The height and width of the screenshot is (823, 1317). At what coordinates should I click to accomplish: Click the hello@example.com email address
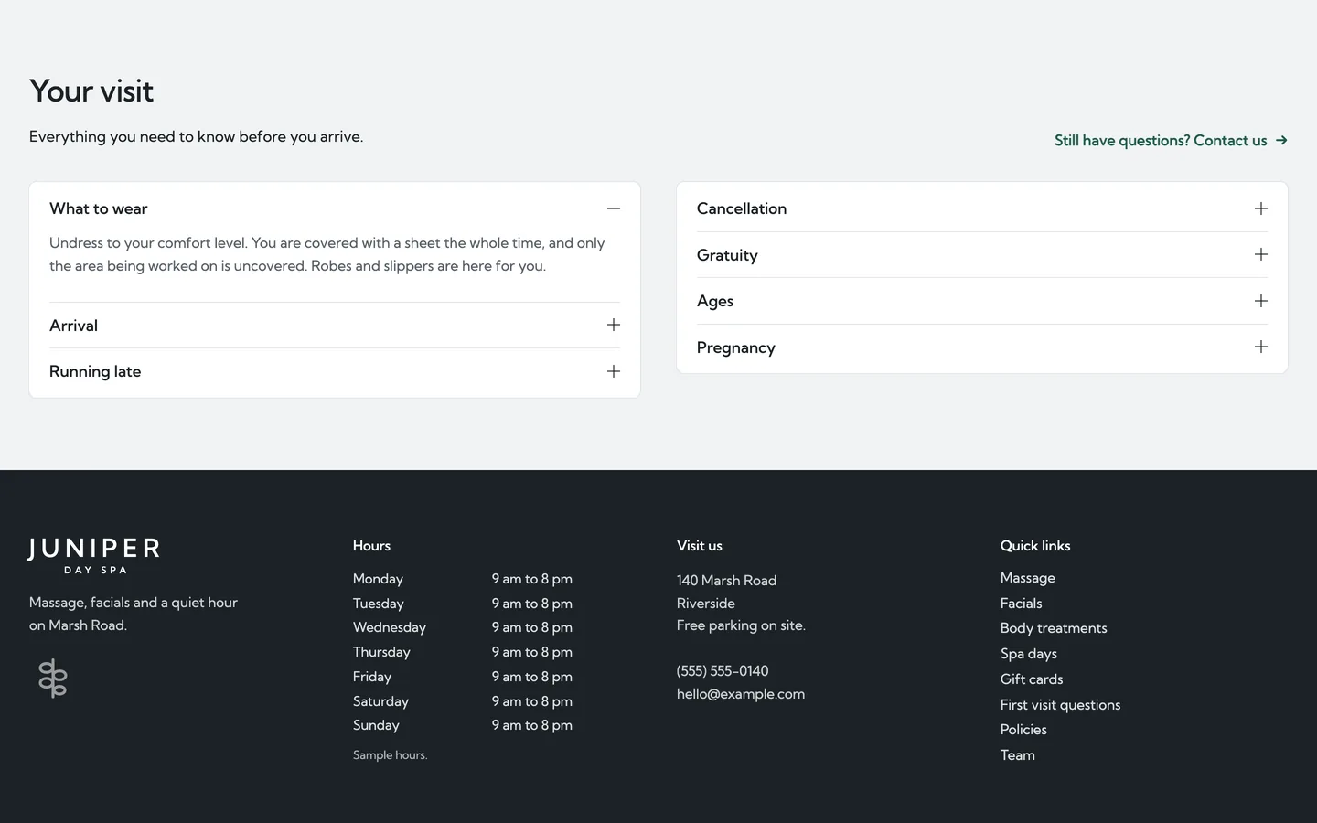point(741,694)
